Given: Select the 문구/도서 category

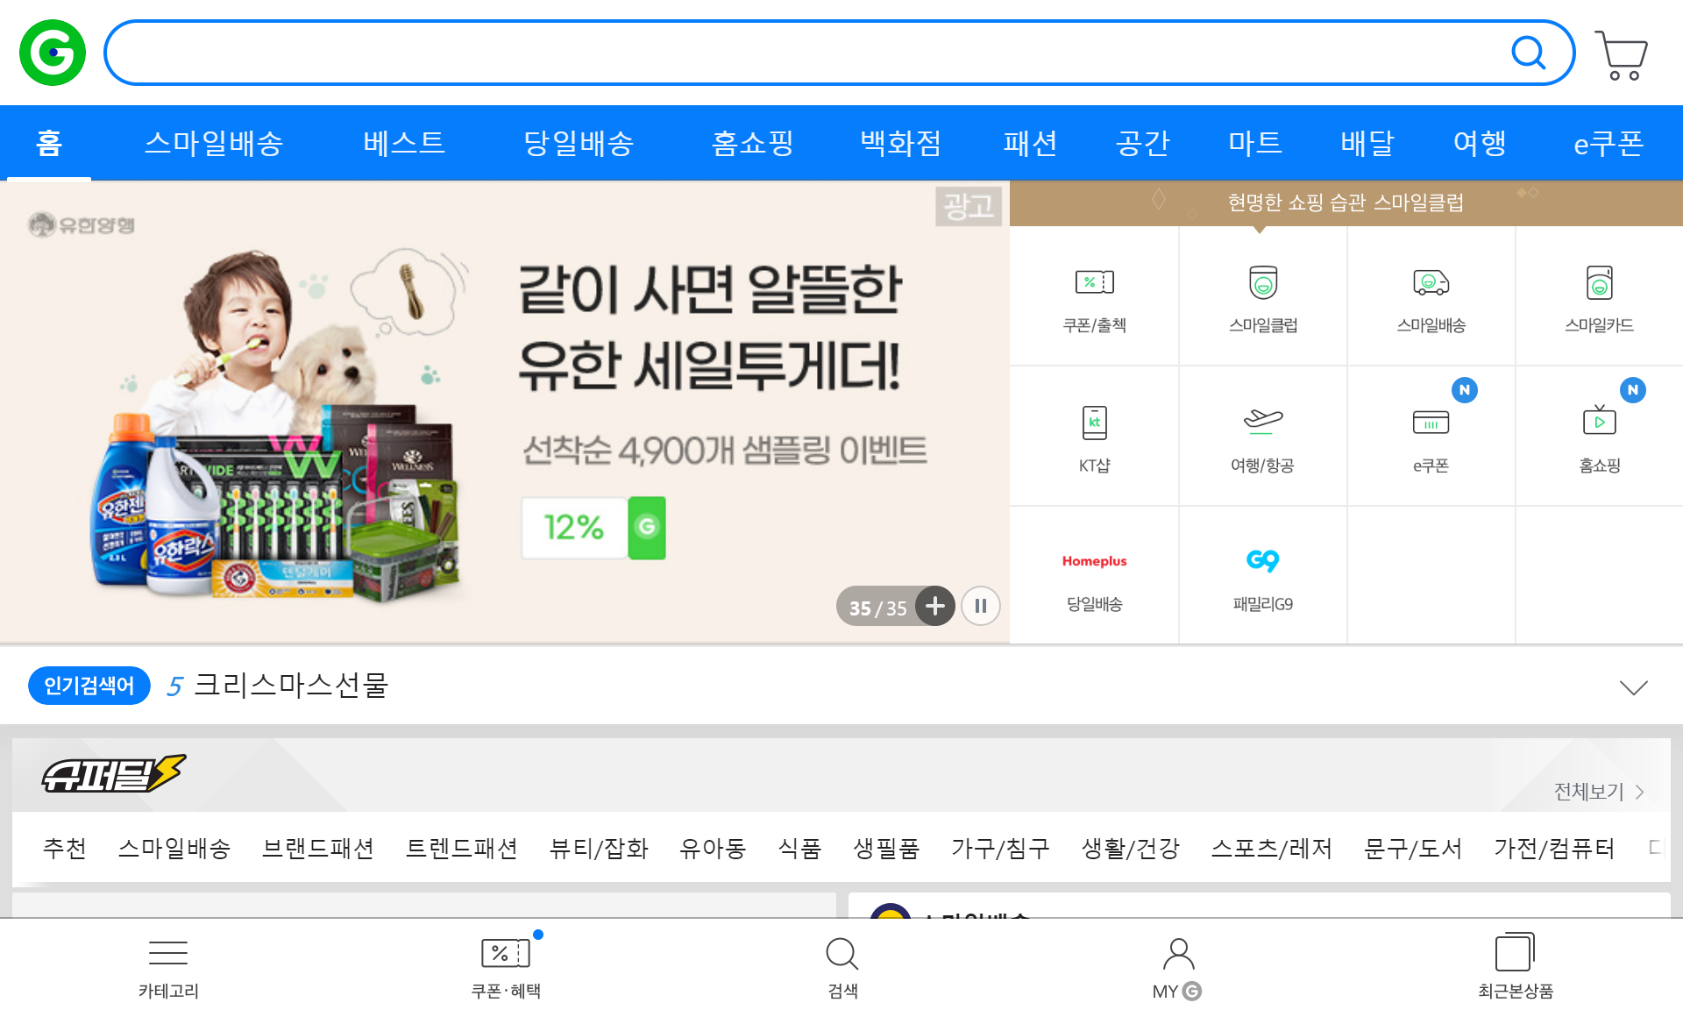Looking at the screenshot, I should pos(1413,848).
